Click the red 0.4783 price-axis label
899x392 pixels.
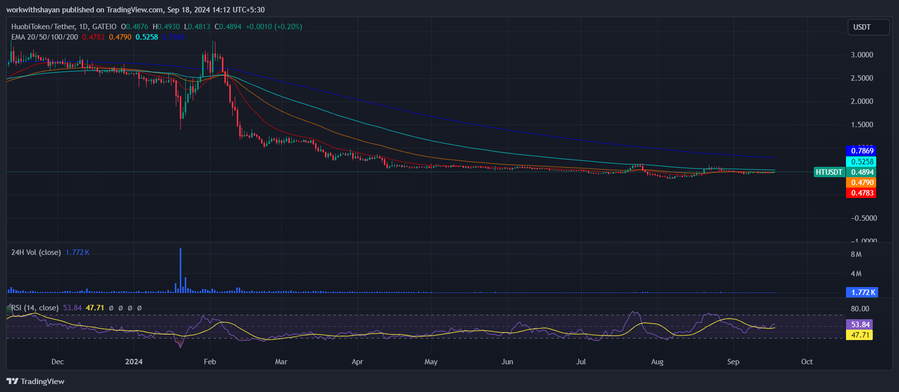tap(861, 193)
